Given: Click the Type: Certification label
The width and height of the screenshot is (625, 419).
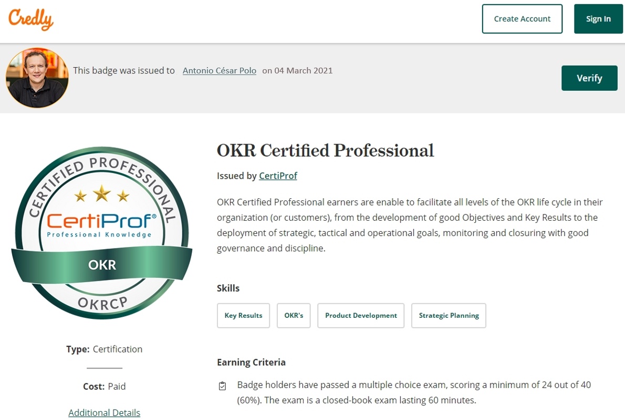Looking at the screenshot, I should pos(104,349).
